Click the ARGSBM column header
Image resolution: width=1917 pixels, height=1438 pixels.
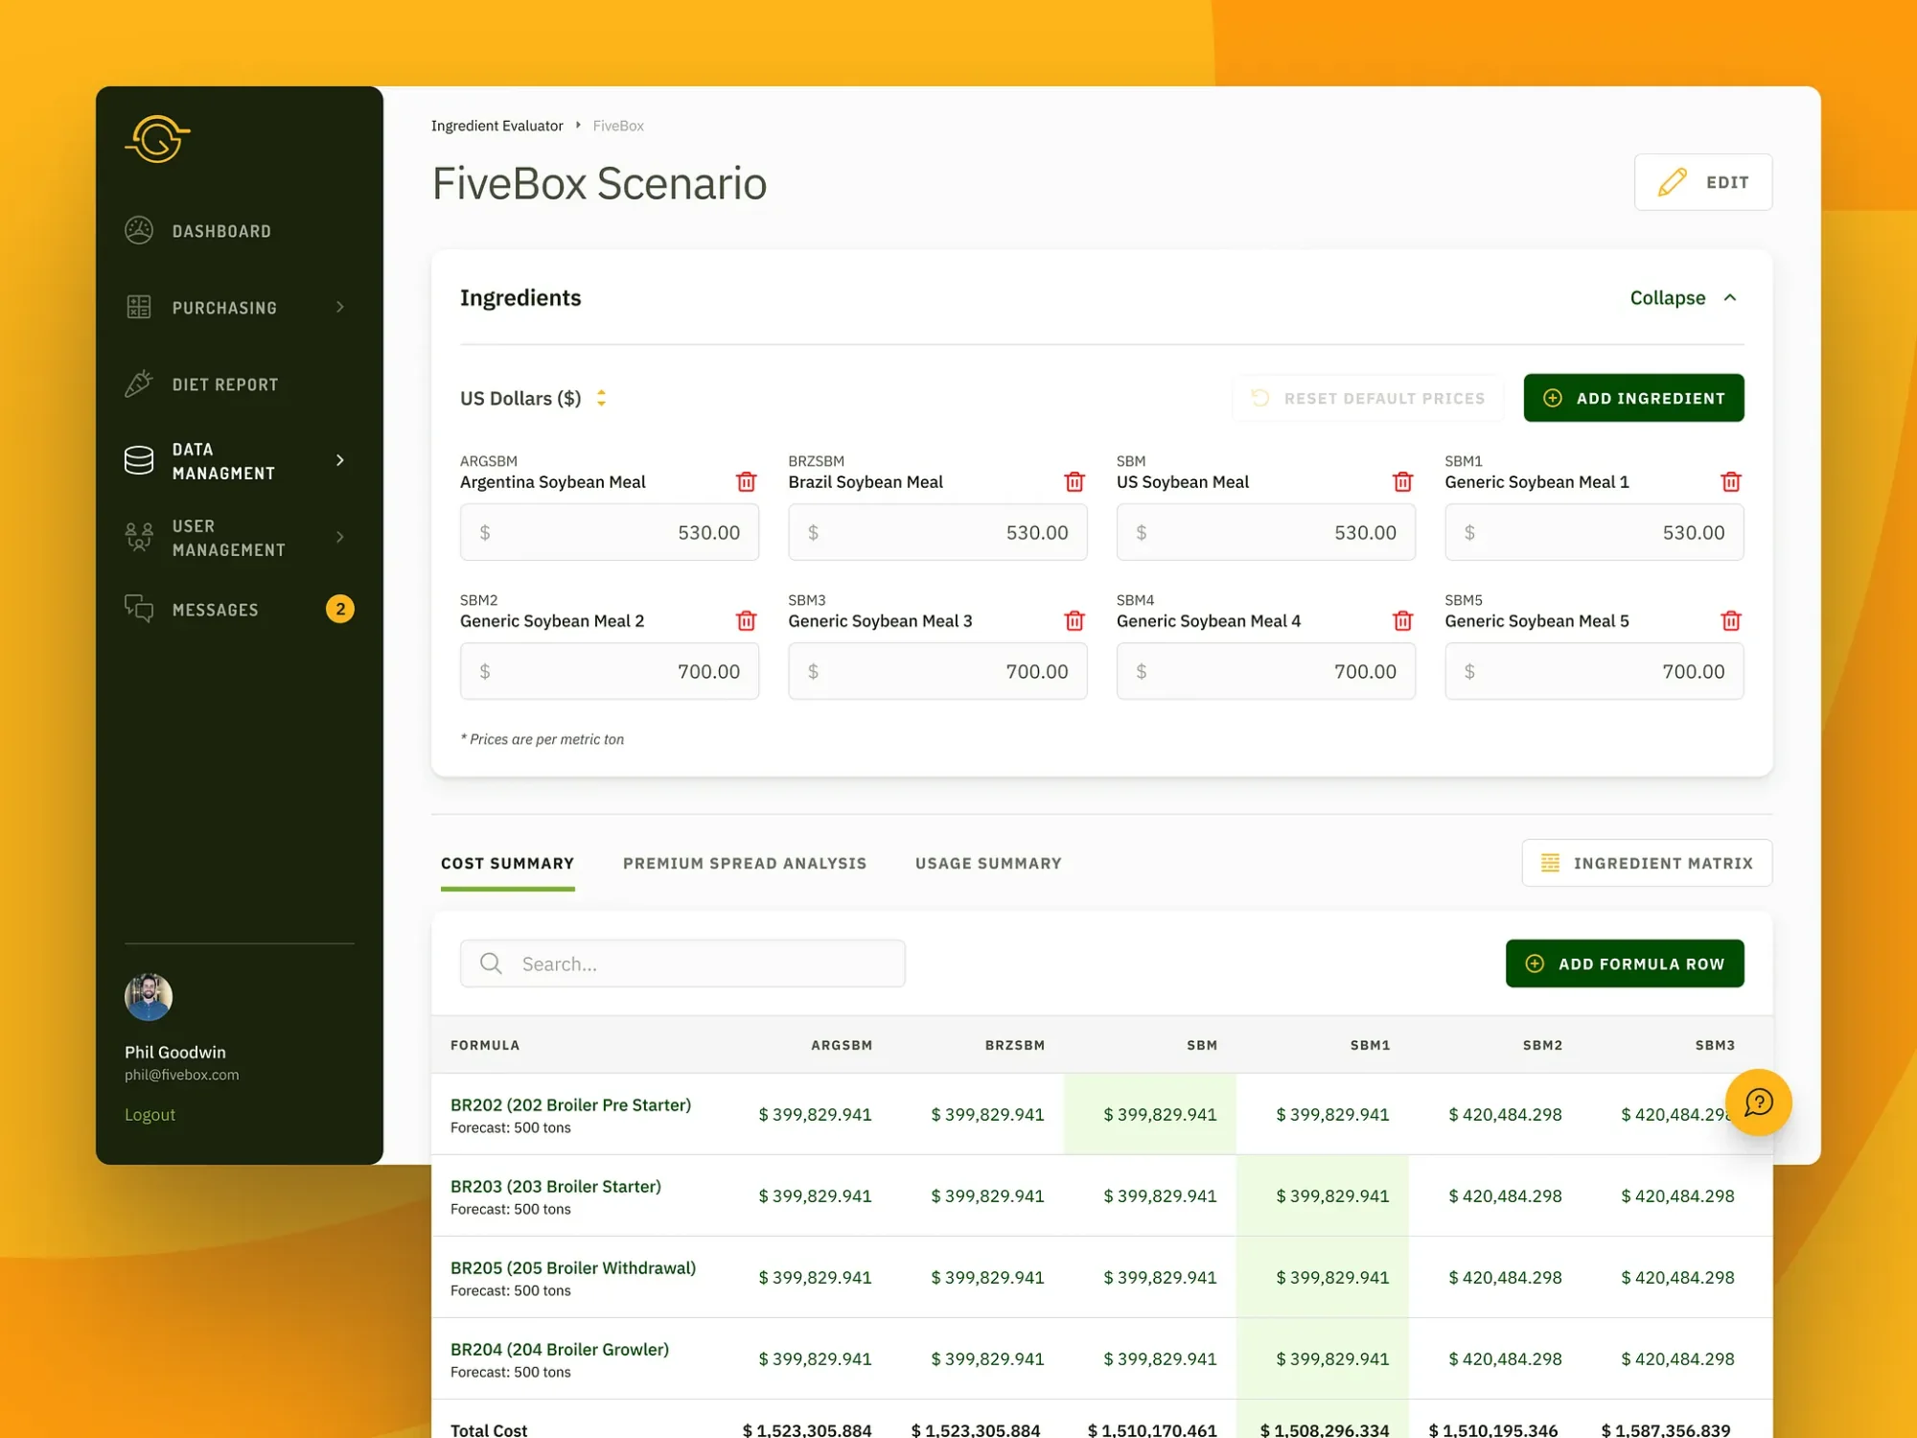(842, 1045)
